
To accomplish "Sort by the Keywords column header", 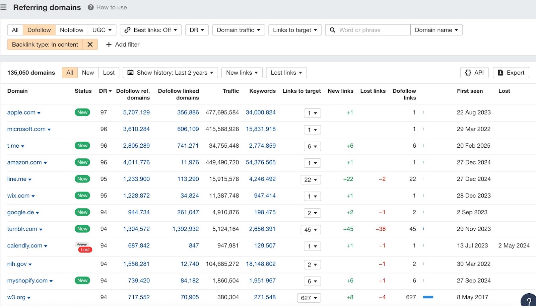I will (262, 91).
